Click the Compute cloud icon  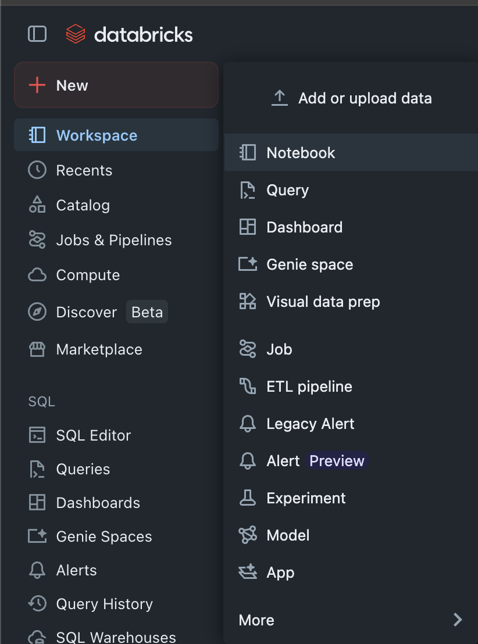pyautogui.click(x=37, y=275)
